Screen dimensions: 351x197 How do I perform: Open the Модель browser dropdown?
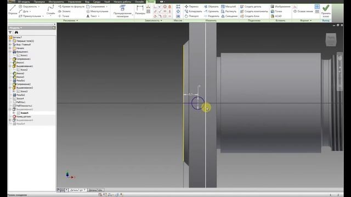(15, 28)
